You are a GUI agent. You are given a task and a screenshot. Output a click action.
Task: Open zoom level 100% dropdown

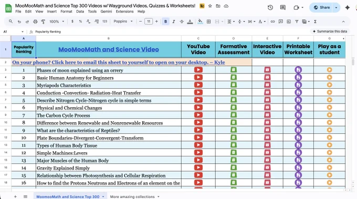point(57,22)
